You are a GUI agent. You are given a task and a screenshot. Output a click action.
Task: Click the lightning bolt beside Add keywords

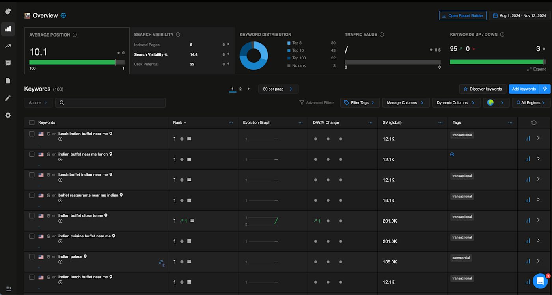pyautogui.click(x=545, y=89)
